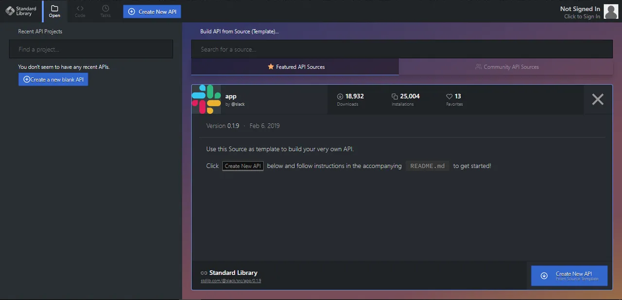This screenshot has height=300, width=622.
Task: Click the Standard Library logo
Action: tap(21, 11)
